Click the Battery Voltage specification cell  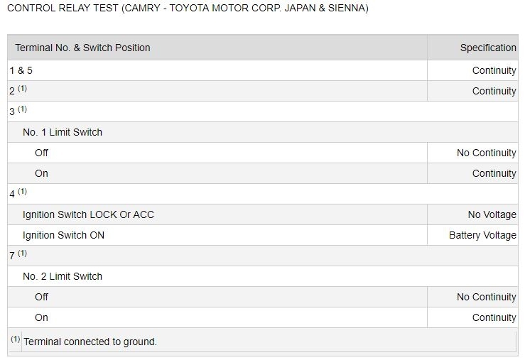pos(482,235)
